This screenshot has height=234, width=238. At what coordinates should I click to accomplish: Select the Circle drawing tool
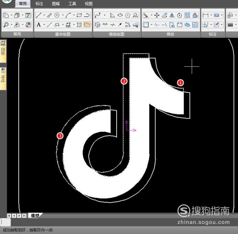[57, 16]
